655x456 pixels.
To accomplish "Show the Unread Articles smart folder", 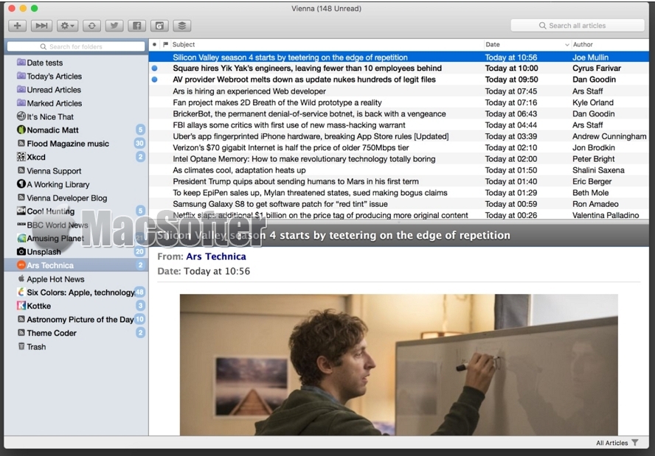I will [x=76, y=90].
